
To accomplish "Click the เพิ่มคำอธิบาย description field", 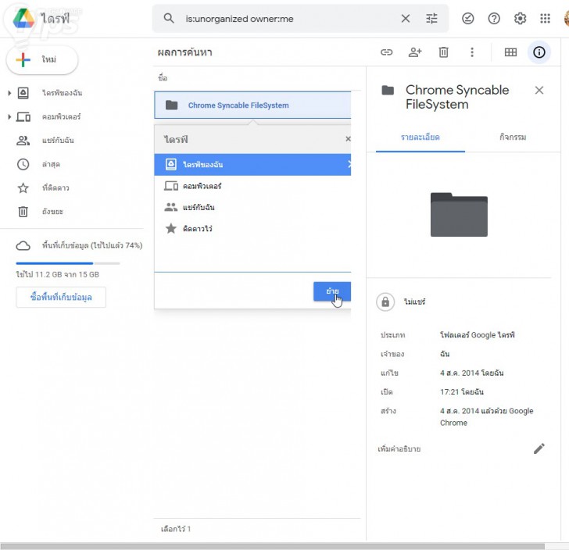I will click(399, 448).
